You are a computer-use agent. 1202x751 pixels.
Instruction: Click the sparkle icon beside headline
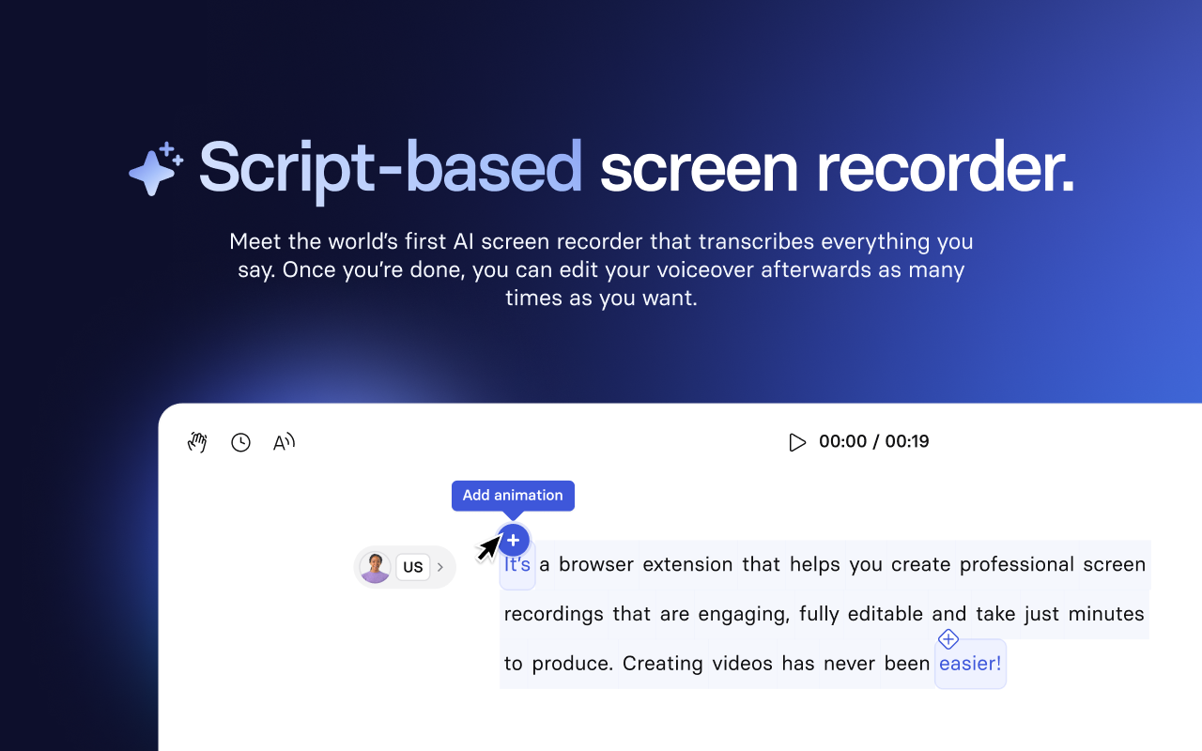pos(156,169)
